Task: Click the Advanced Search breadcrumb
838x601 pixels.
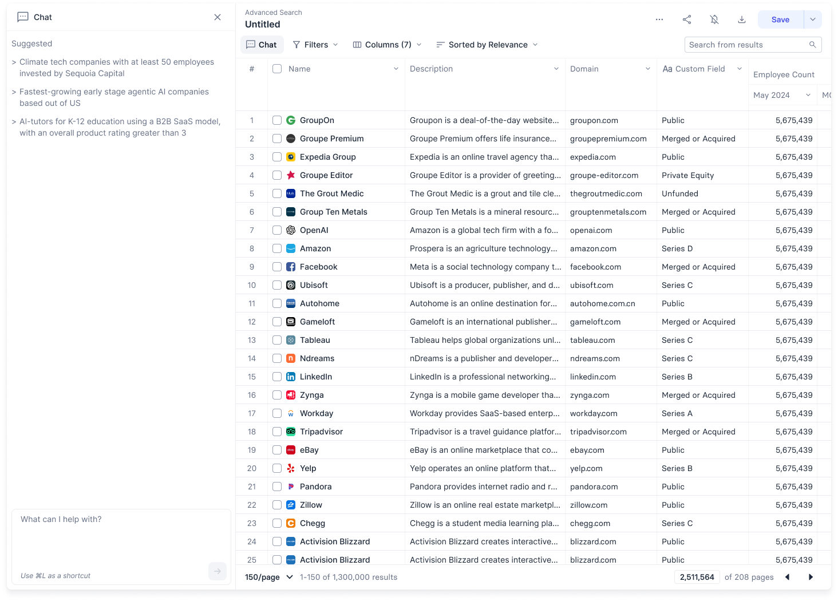Action: point(274,12)
